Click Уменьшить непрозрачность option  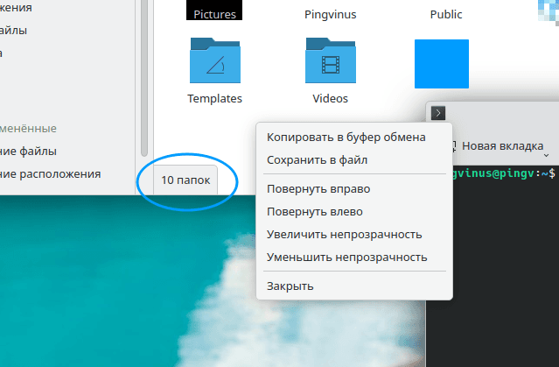pos(346,258)
